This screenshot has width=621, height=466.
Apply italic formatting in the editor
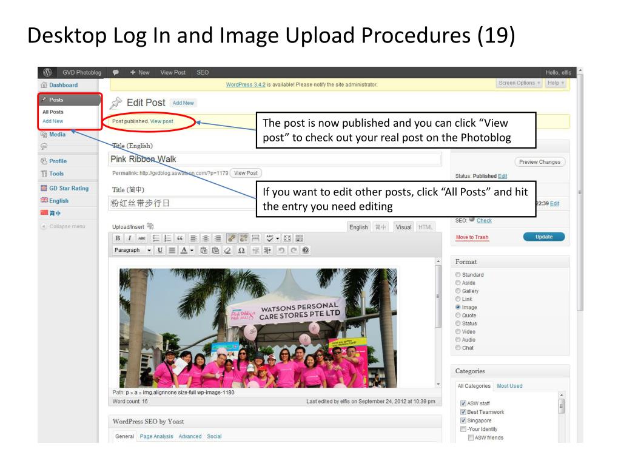pos(130,238)
